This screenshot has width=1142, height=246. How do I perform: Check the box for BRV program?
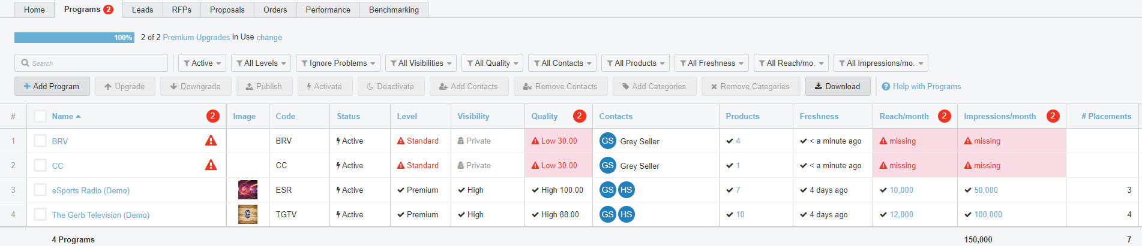click(x=40, y=141)
